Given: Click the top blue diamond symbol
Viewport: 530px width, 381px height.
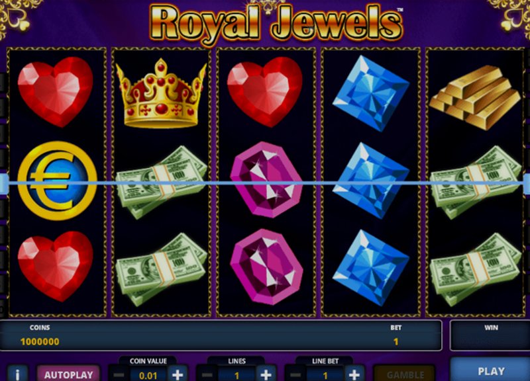Looking at the screenshot, I should pyautogui.click(x=370, y=93).
